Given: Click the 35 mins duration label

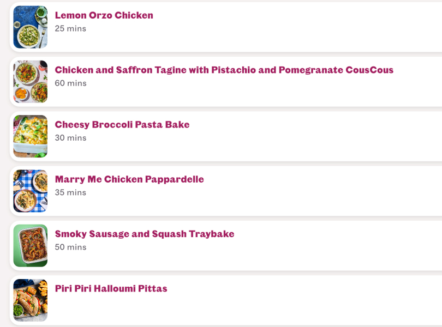Looking at the screenshot, I should point(70,192).
